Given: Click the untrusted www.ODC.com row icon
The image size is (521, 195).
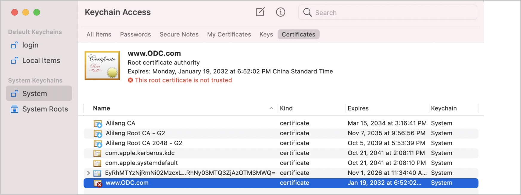Looking at the screenshot, I should point(98,183).
